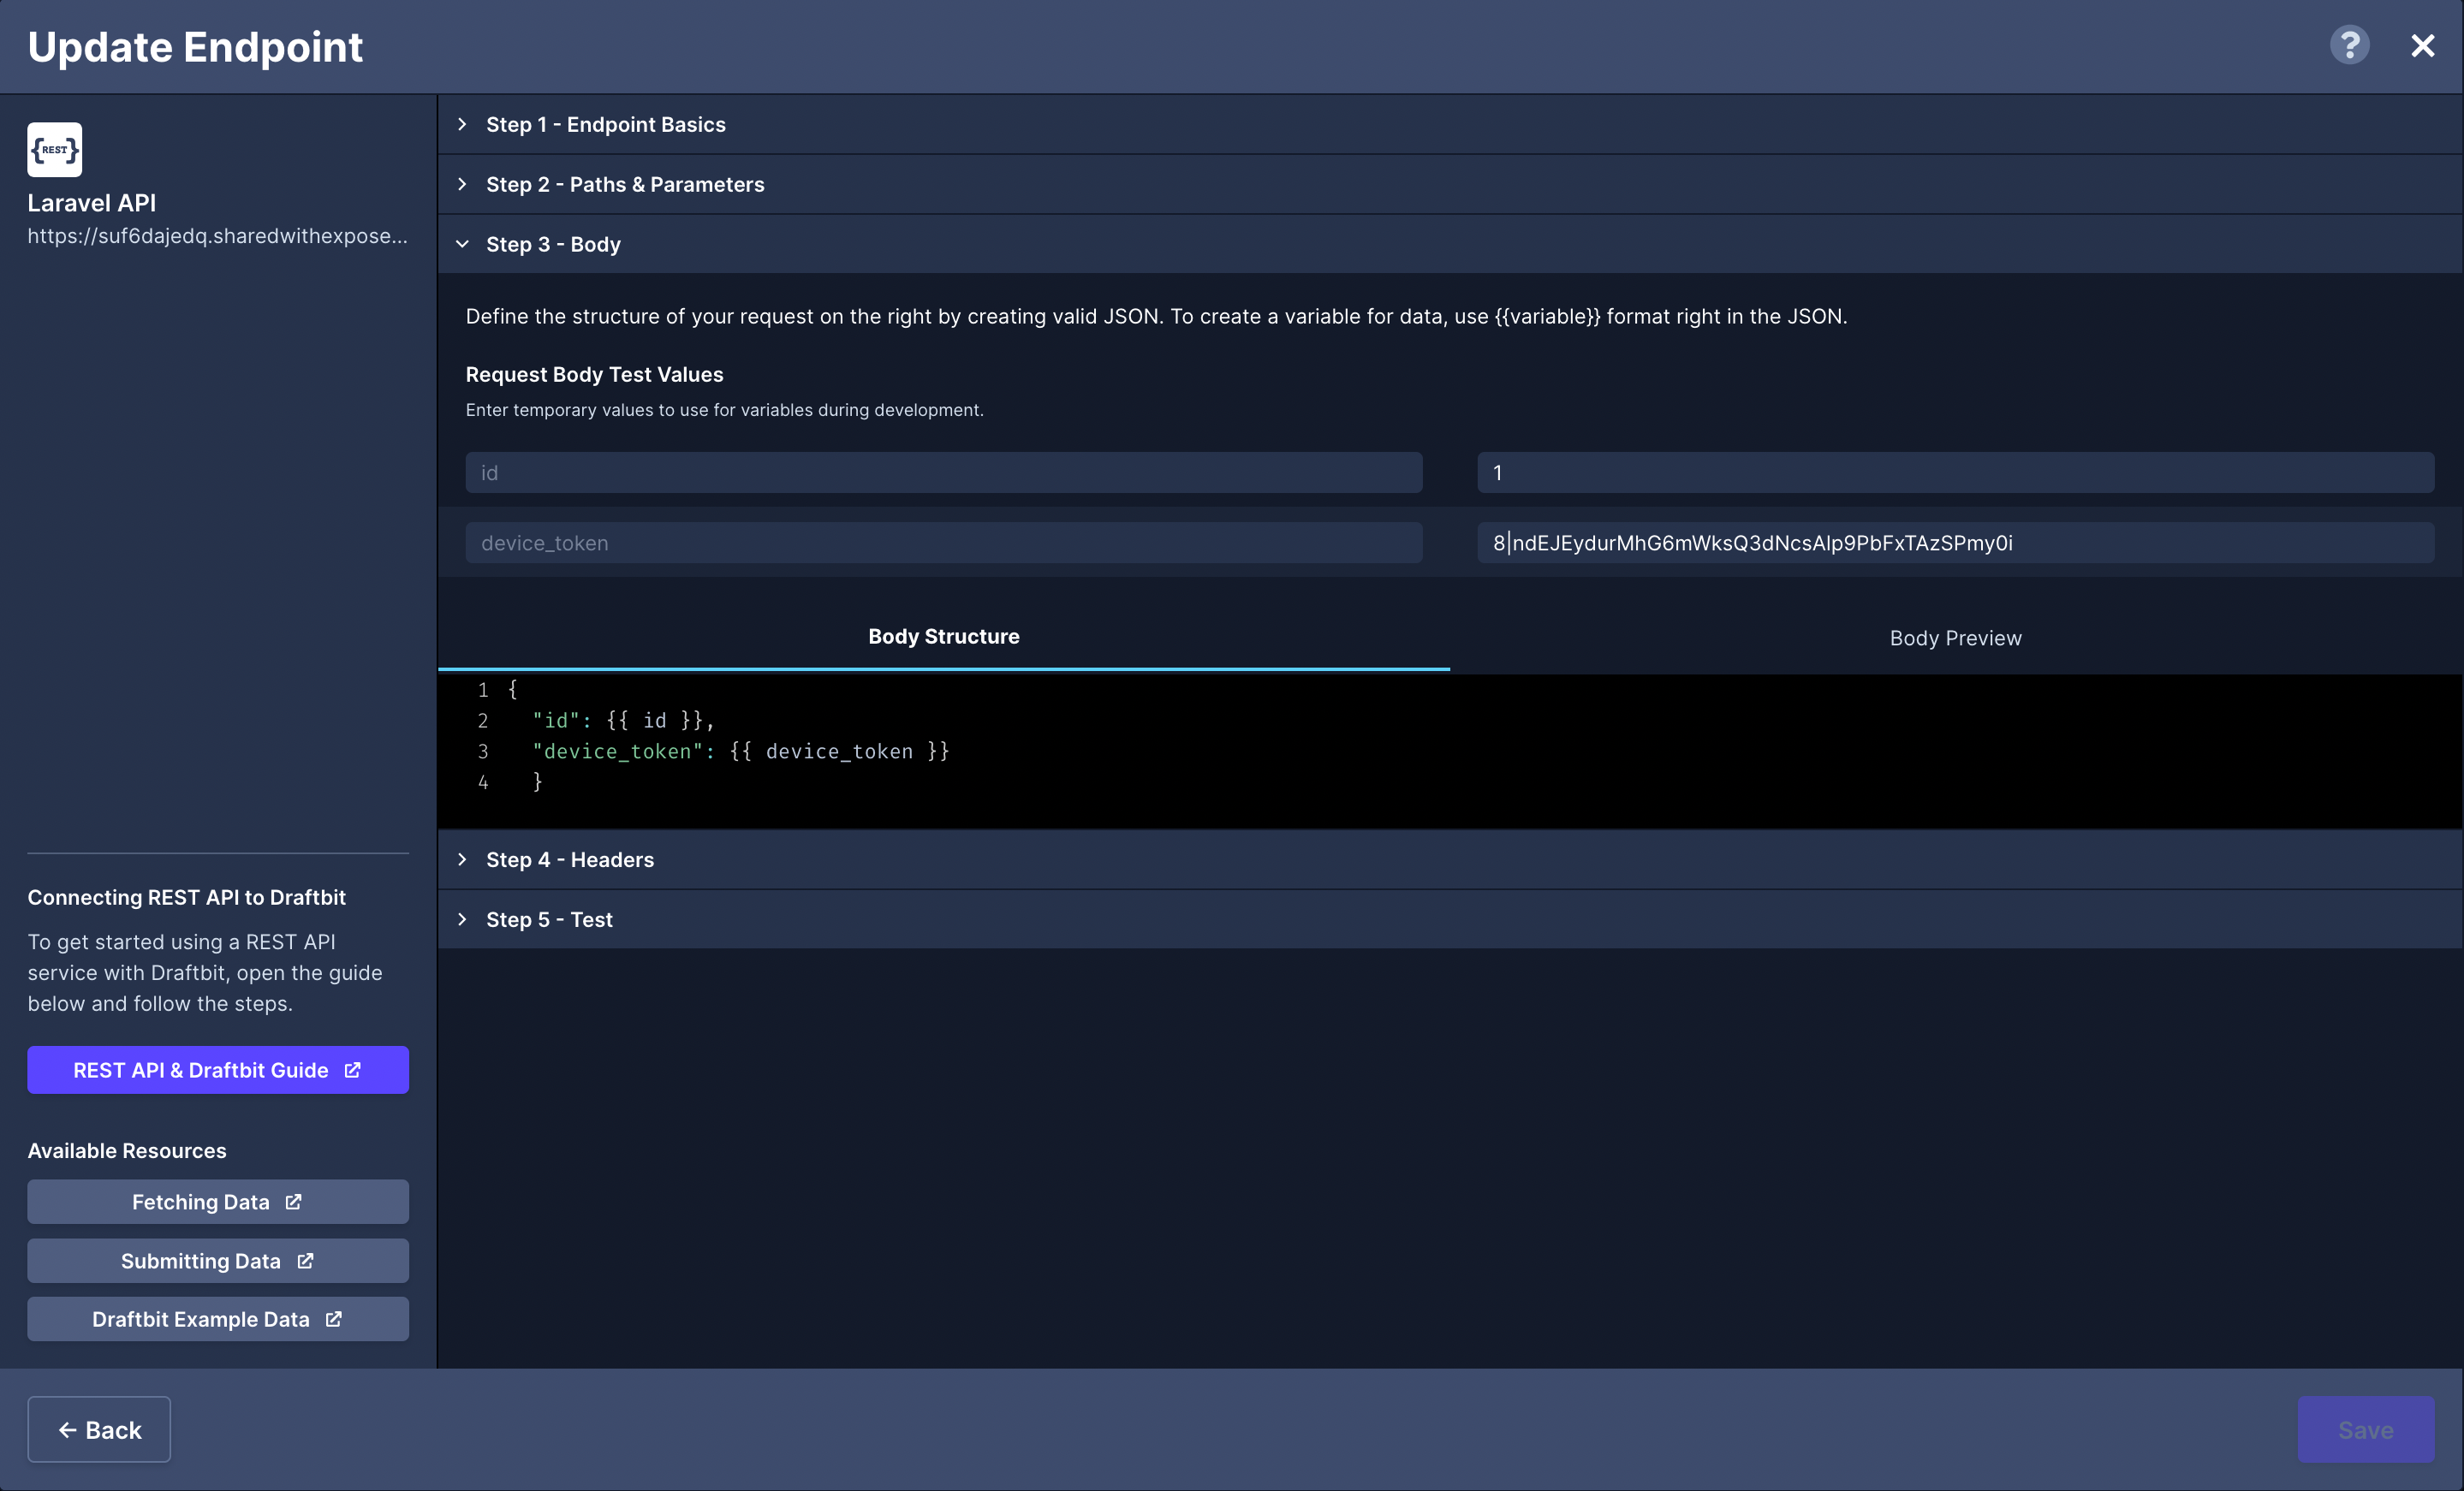Open the Fetching Data resource
2464x1491 pixels.
coord(218,1201)
